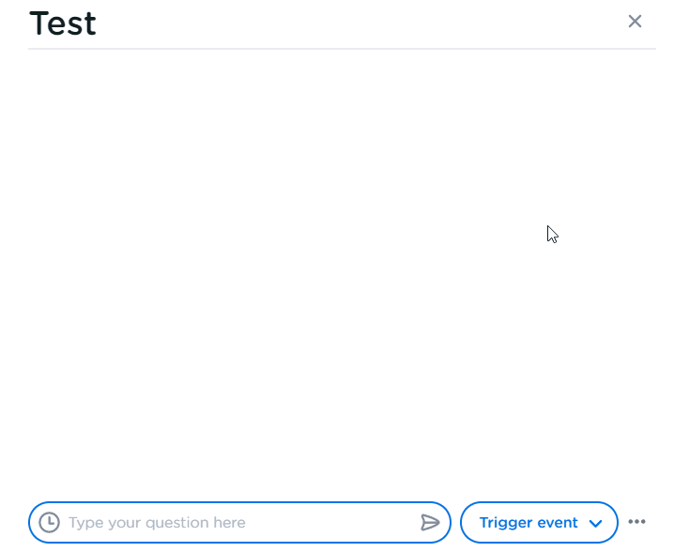Click the clock history icon
674x552 pixels.
[49, 523]
